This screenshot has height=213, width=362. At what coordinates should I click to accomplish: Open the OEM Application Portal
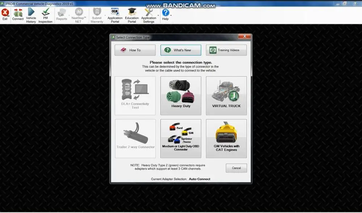pos(115,16)
